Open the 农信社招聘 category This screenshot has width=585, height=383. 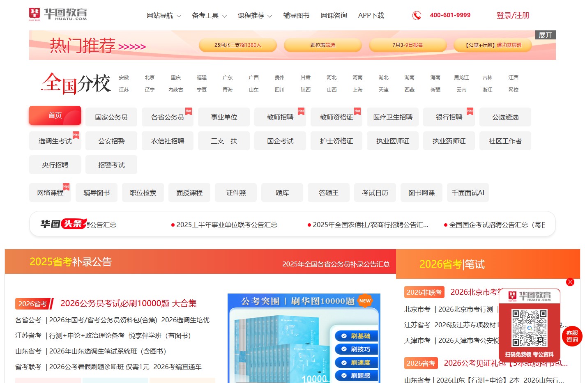point(168,141)
